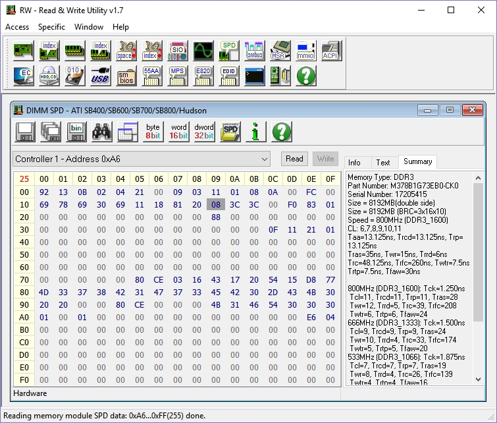Load SPD file with folder icon
The height and width of the screenshot is (423, 497).
pyautogui.click(x=230, y=132)
